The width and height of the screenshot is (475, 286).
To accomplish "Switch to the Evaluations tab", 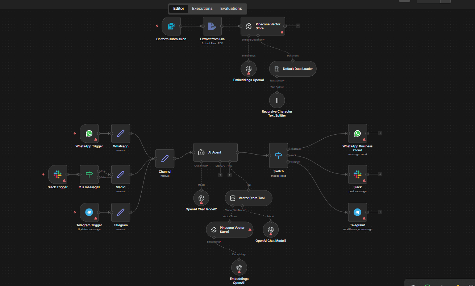I will [231, 8].
